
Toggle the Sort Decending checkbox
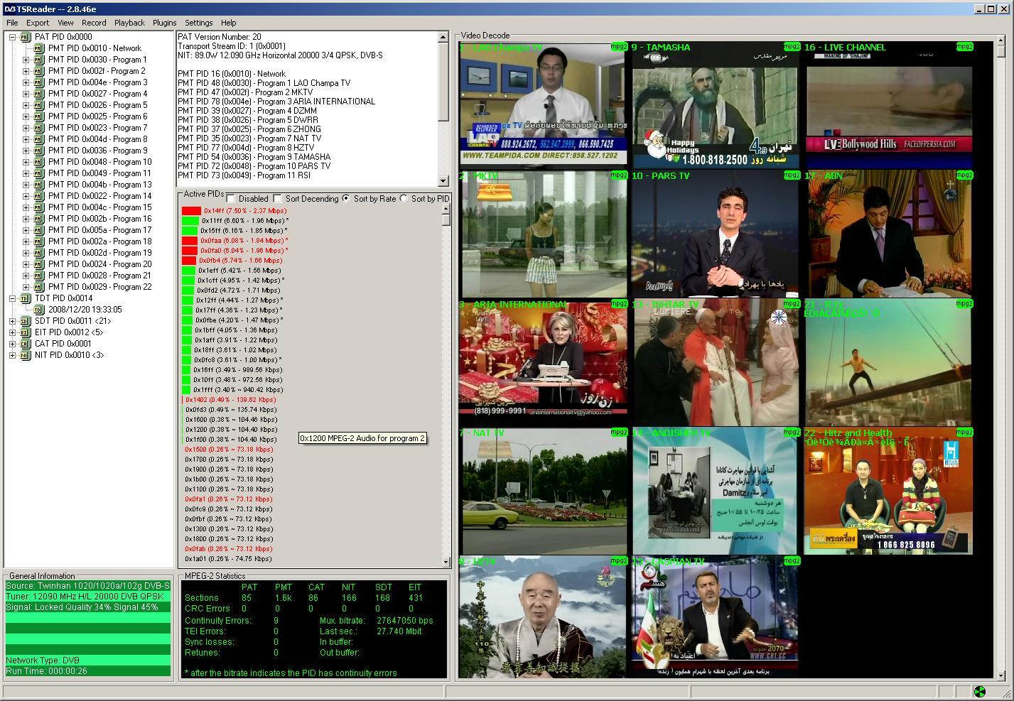[x=278, y=199]
